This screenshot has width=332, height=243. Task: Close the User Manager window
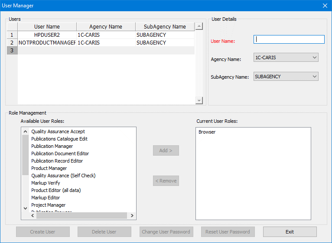(x=325, y=6)
